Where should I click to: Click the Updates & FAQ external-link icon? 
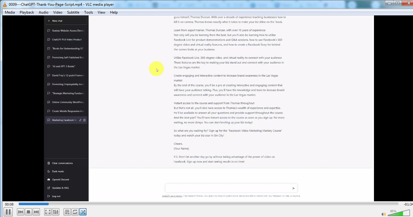pyautogui.click(x=49, y=188)
